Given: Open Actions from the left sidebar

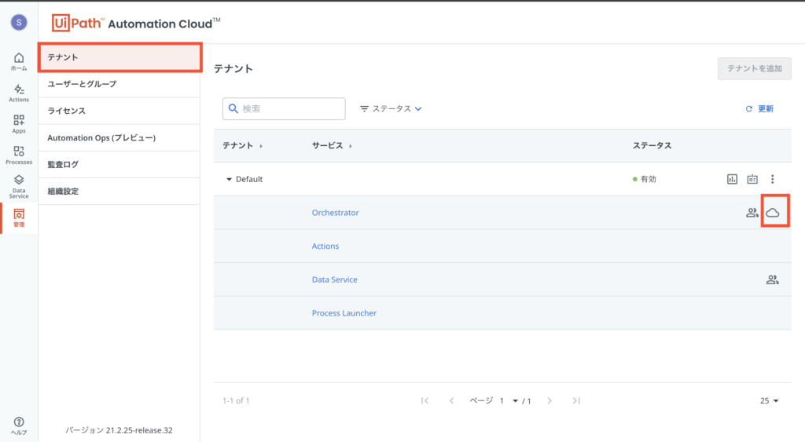Looking at the screenshot, I should tap(19, 93).
